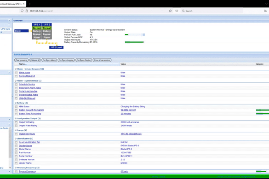The height and width of the screenshot is (179, 269).
Task: Collapse the Alarm - Service Required group
Action: click(x=16, y=69)
